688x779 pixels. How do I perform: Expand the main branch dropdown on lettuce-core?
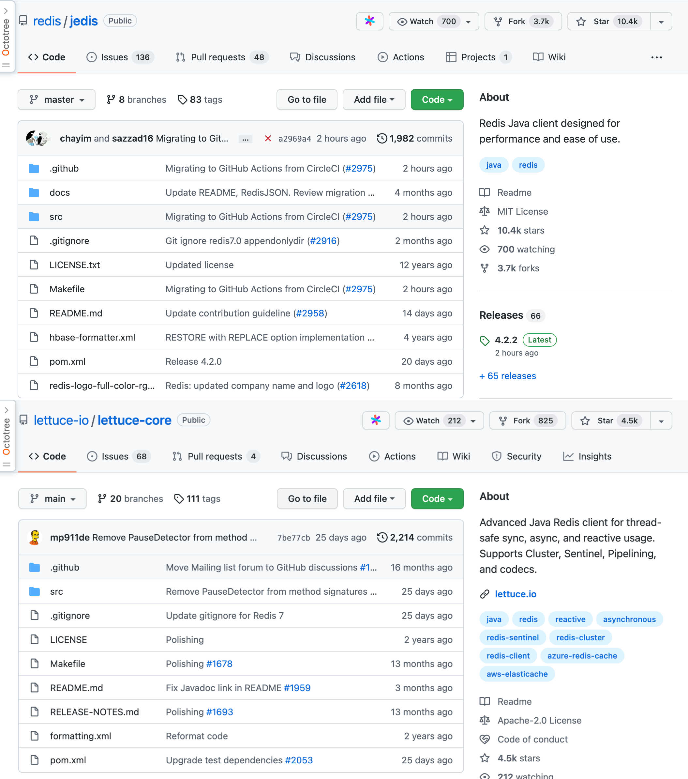[x=56, y=499]
